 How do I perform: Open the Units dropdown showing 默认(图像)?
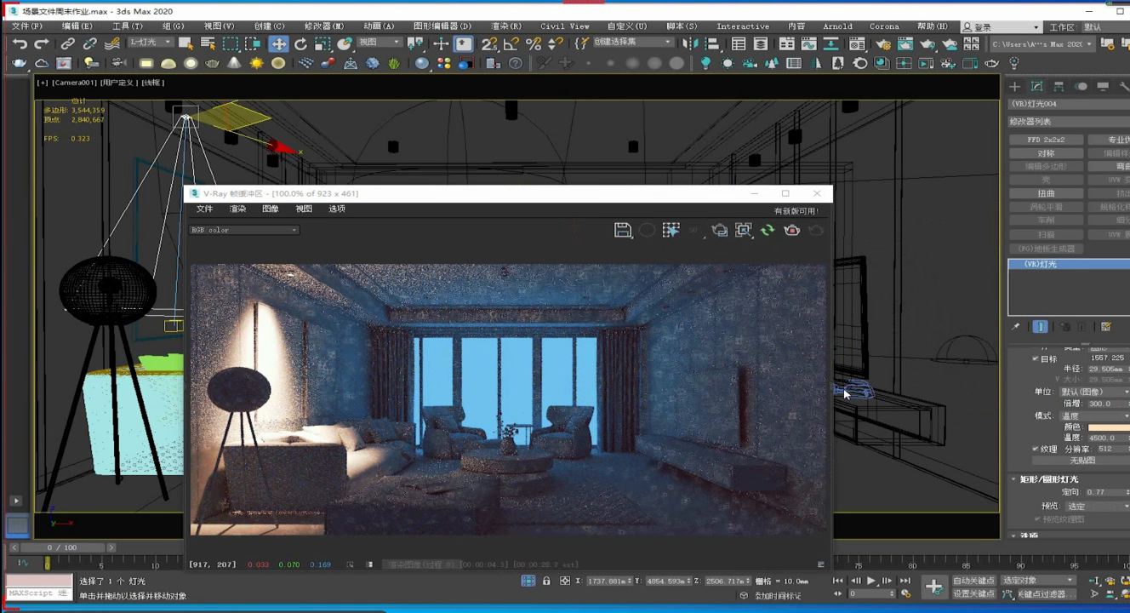pos(1093,392)
